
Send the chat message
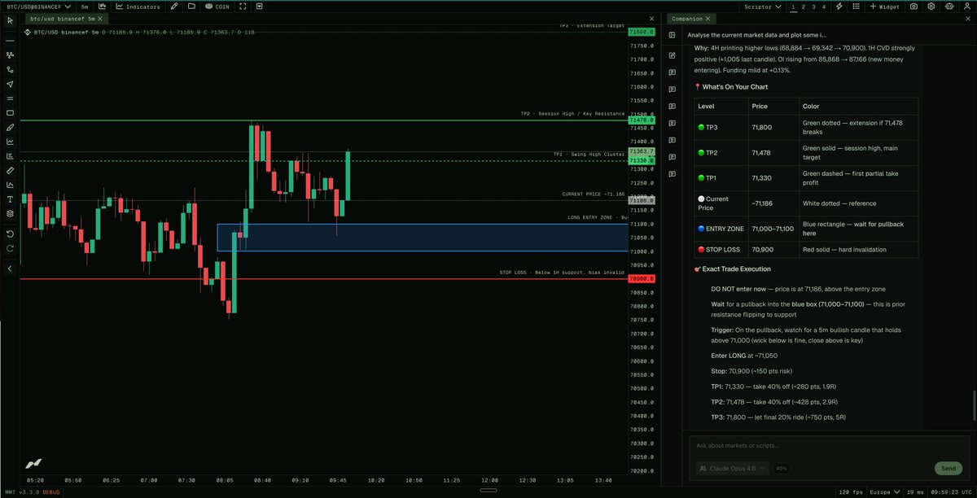pyautogui.click(x=949, y=469)
